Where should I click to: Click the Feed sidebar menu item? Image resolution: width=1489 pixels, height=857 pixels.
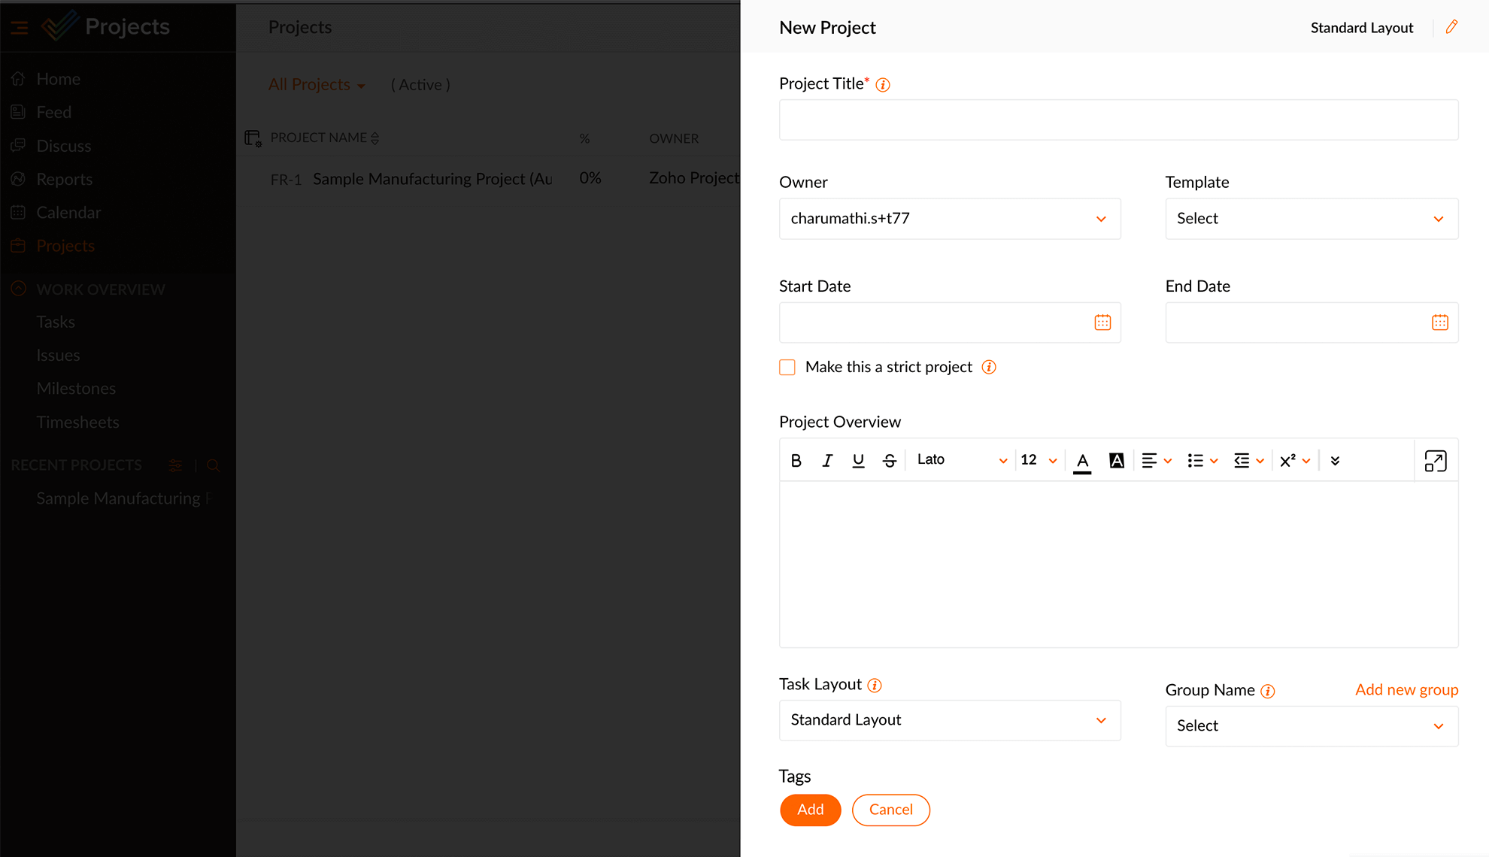tap(55, 113)
